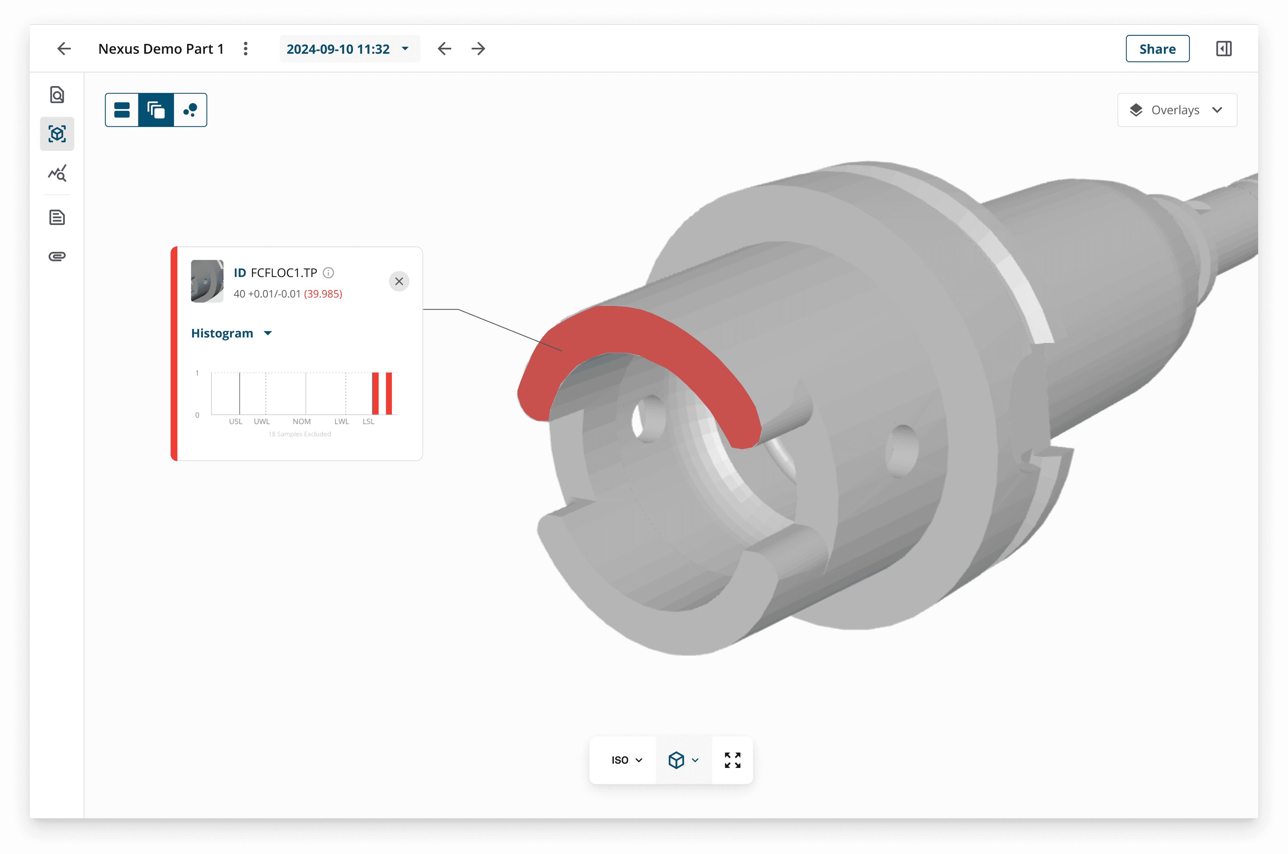Go to the next measurement run arrow
The height and width of the screenshot is (854, 1288).
(478, 49)
